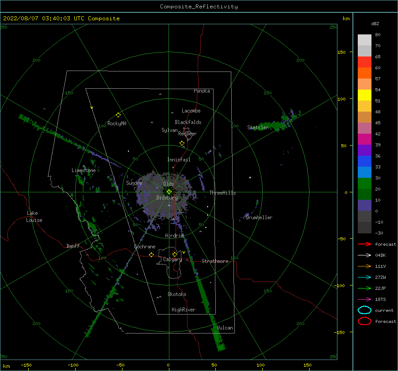Select the yellow diamond above Calgary label
Screen dimensions: 398x371
pos(175,254)
